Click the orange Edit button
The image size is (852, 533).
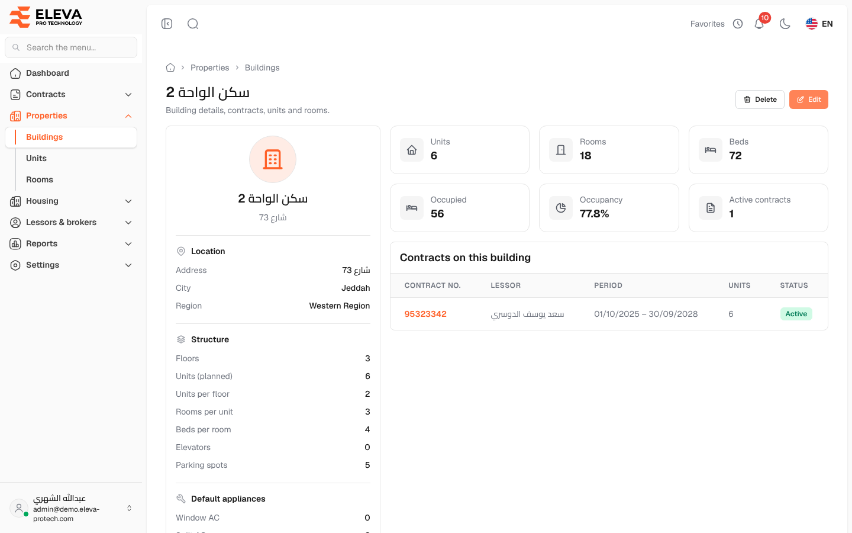coord(808,99)
